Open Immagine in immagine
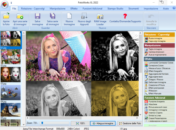 (159, 110)
